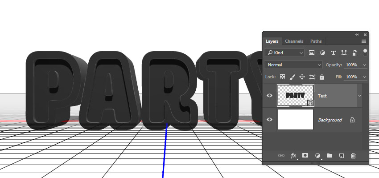The height and width of the screenshot is (178, 379).
Task: Open the Opacity slider dropdown
Action: tap(365, 65)
